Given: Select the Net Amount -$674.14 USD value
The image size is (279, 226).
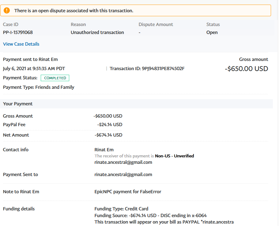Looking at the screenshot, I should pyautogui.click(x=108, y=135).
